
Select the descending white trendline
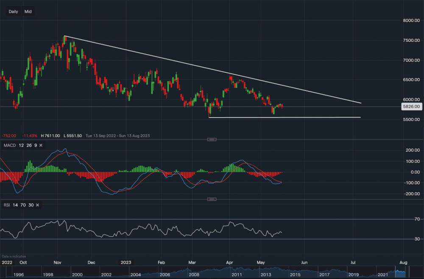pos(212,68)
